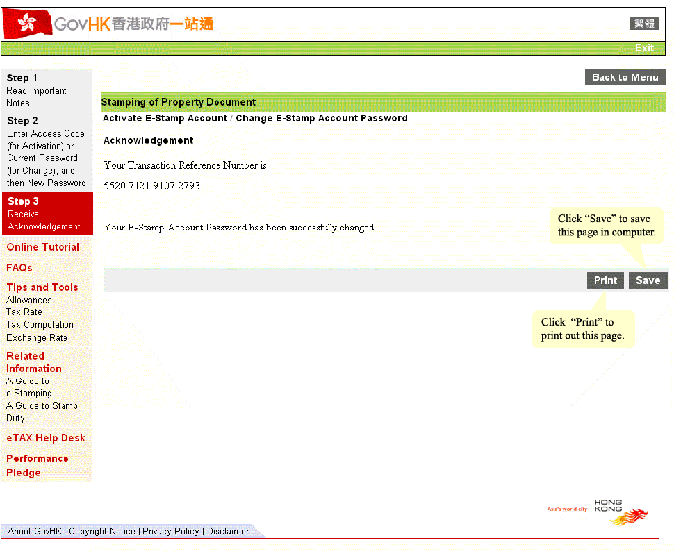This screenshot has height=556, width=674.
Task: Open the FAQs link in the sidebar
Action: point(19,268)
